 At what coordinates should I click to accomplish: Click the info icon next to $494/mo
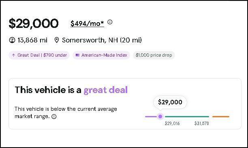[x=110, y=22]
